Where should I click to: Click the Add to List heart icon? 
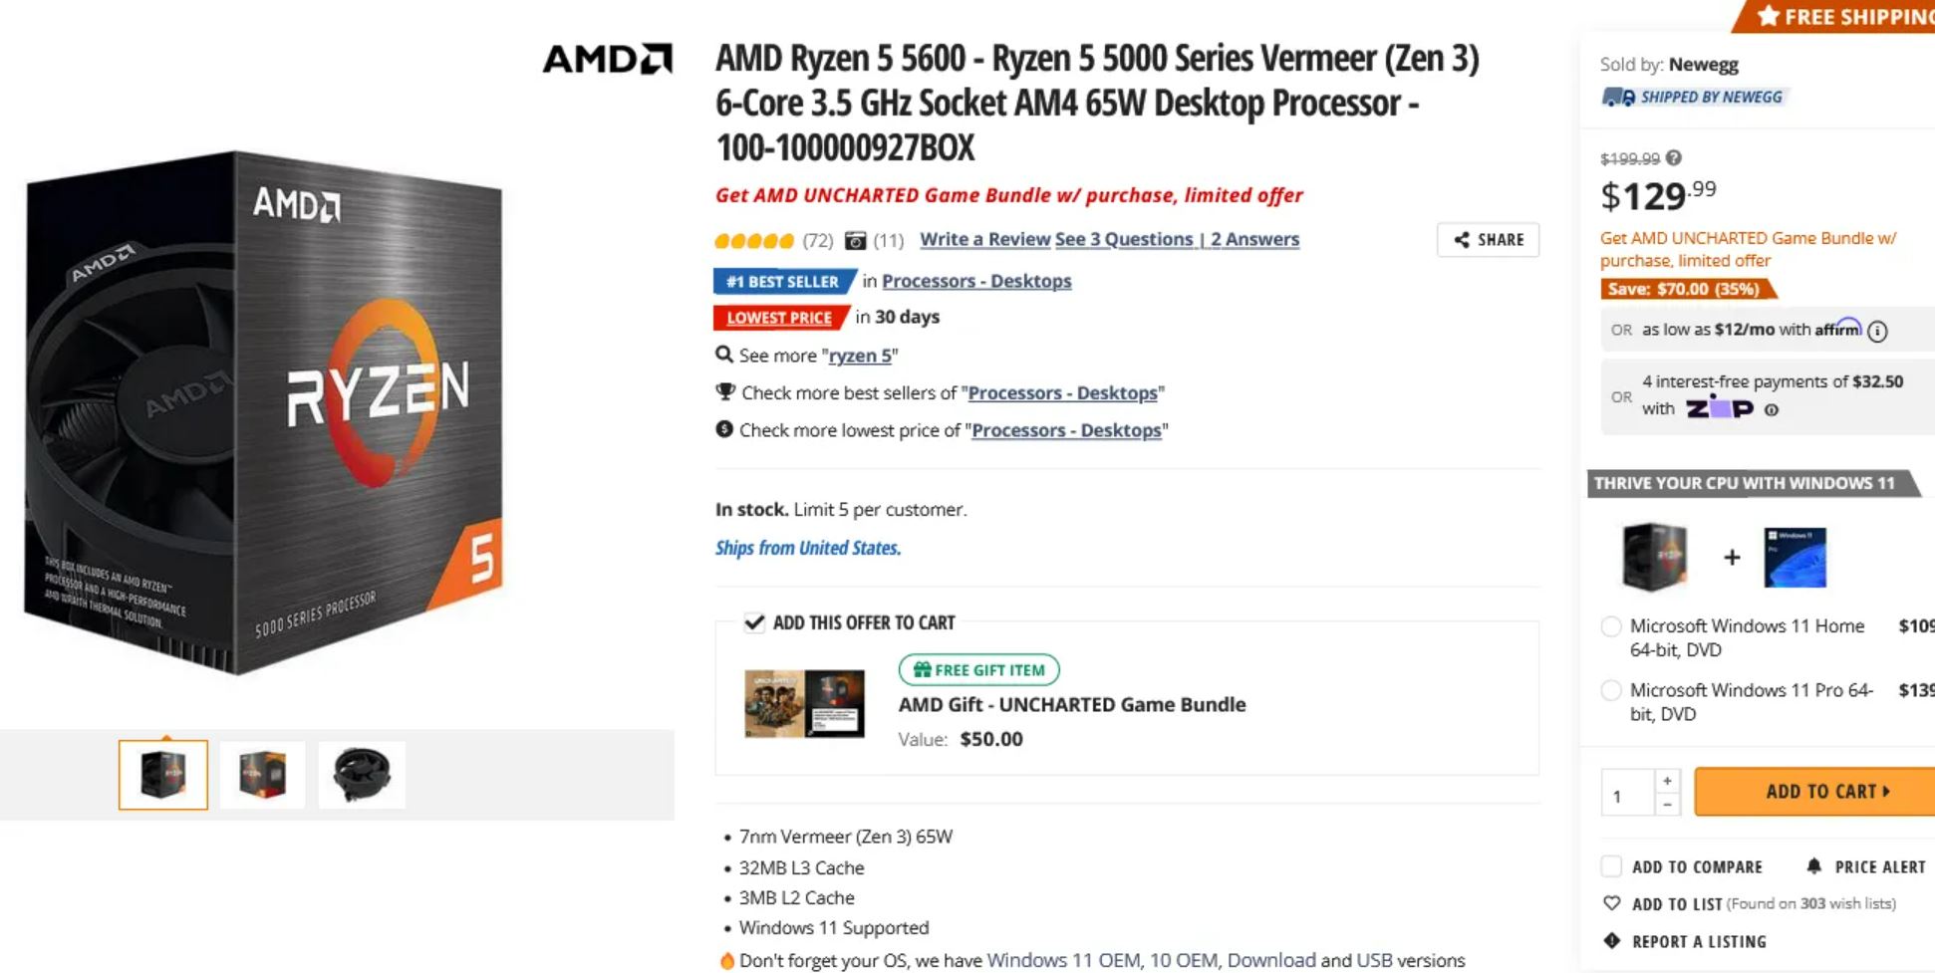[1611, 903]
